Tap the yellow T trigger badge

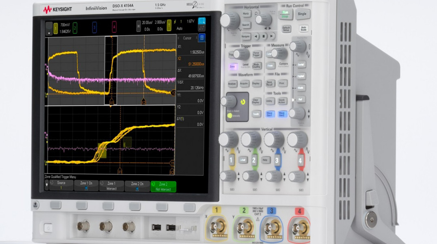pos(169,25)
